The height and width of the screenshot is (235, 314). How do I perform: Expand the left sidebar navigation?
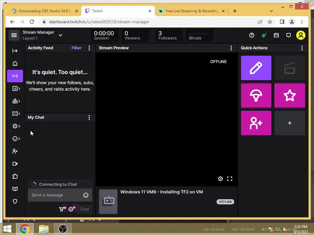[x=15, y=51]
